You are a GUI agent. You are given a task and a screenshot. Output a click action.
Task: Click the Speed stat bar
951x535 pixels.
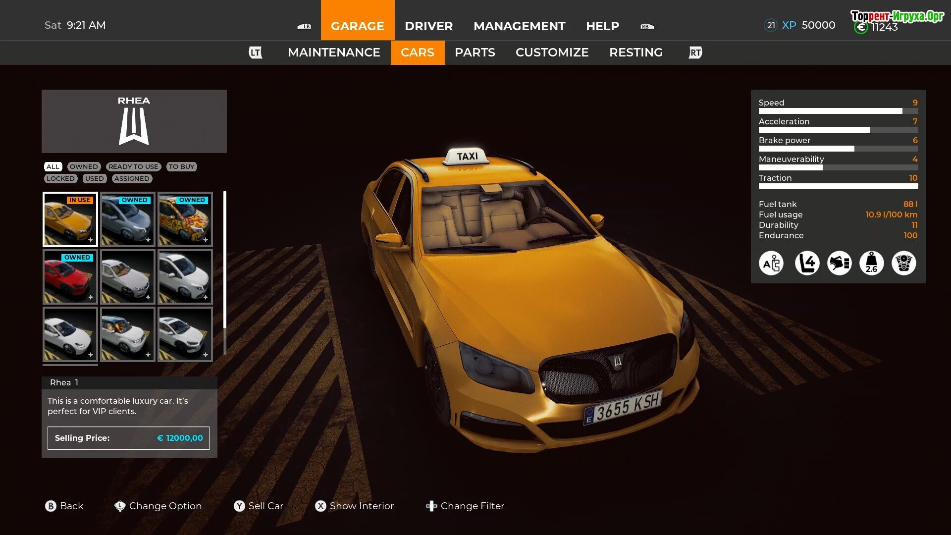click(838, 111)
